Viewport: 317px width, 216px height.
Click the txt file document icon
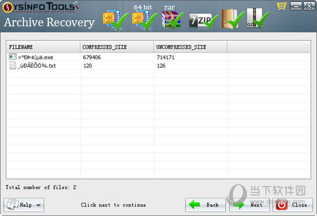click(13, 66)
